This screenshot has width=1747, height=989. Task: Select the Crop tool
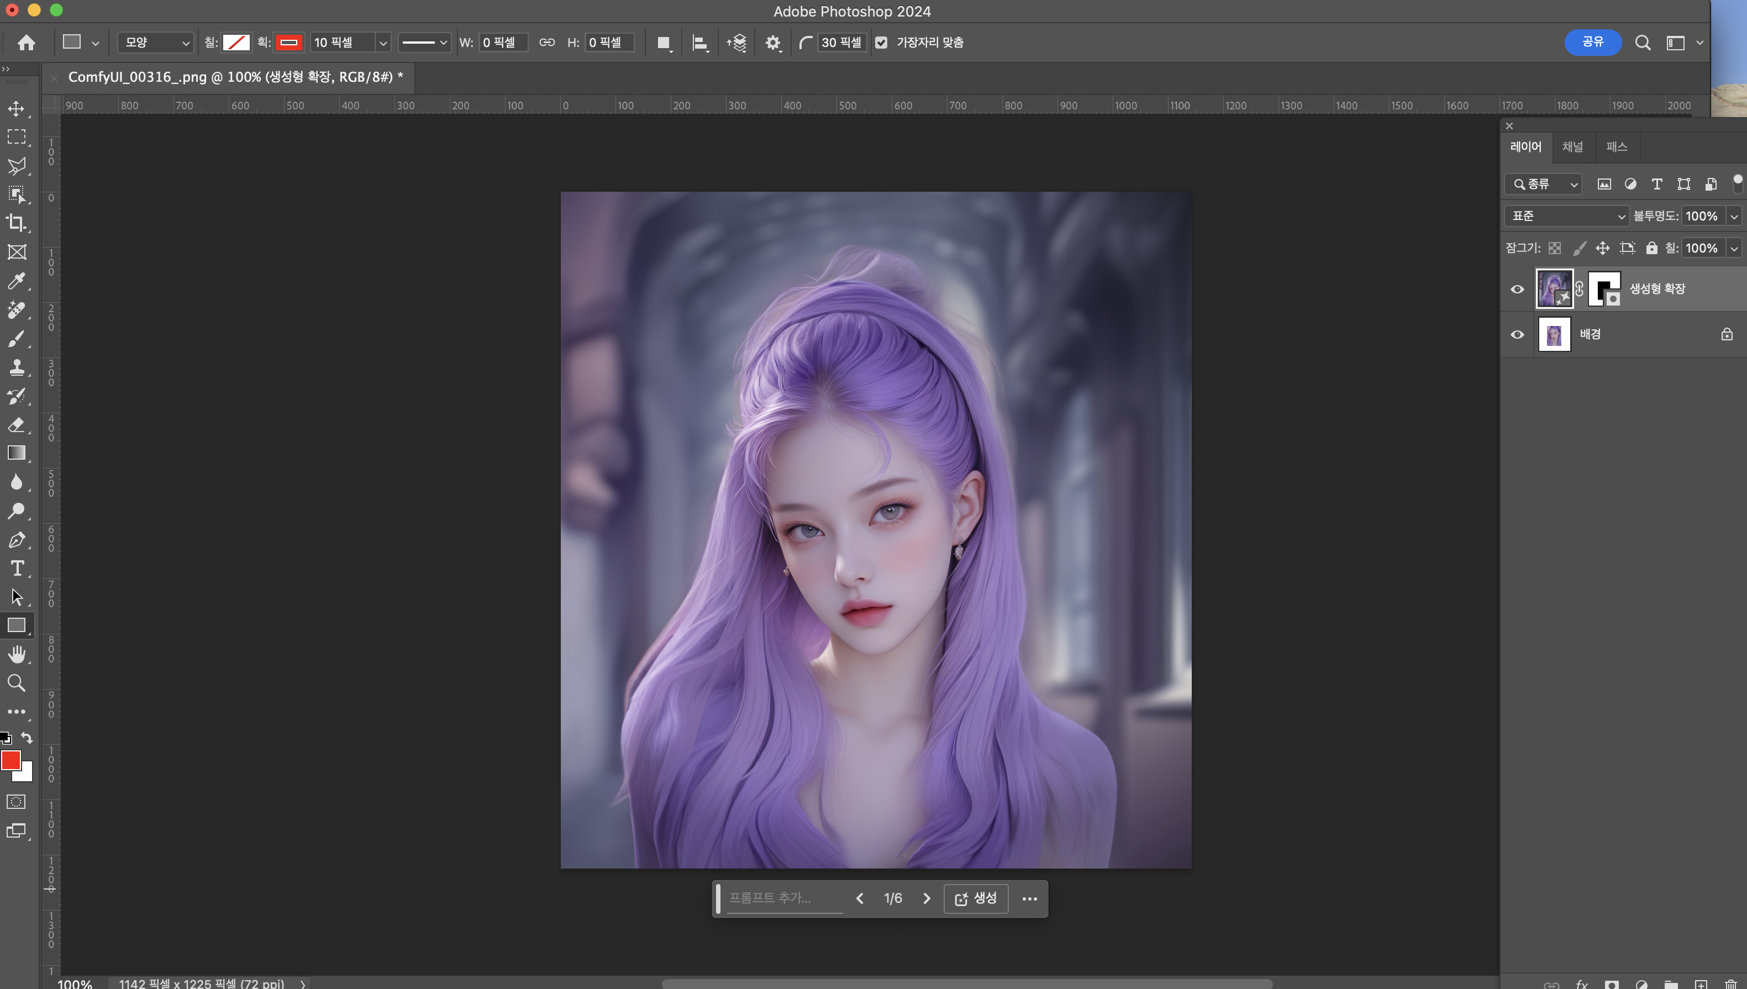(x=17, y=223)
